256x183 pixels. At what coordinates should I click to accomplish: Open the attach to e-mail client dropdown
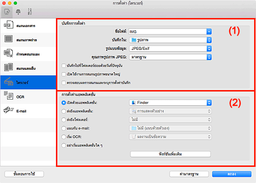point(170,128)
